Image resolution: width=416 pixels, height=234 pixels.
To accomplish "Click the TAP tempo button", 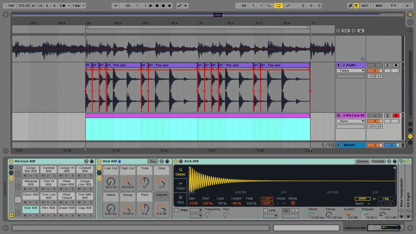I will pos(11,6).
